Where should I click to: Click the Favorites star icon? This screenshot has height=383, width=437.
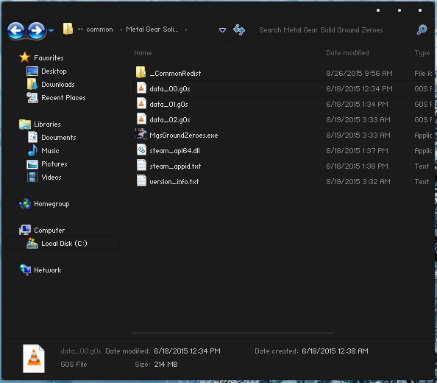[25, 57]
